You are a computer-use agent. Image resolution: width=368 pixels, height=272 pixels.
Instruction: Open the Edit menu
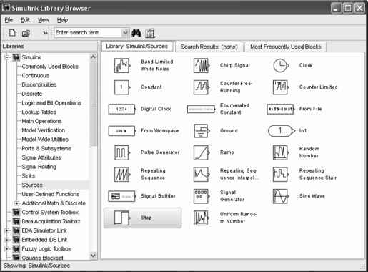[25, 20]
